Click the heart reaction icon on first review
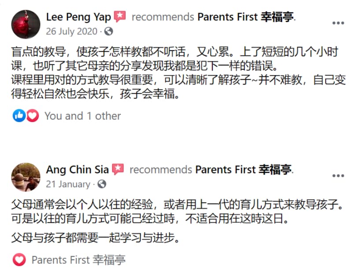This screenshot has width=357, height=273. (33, 116)
